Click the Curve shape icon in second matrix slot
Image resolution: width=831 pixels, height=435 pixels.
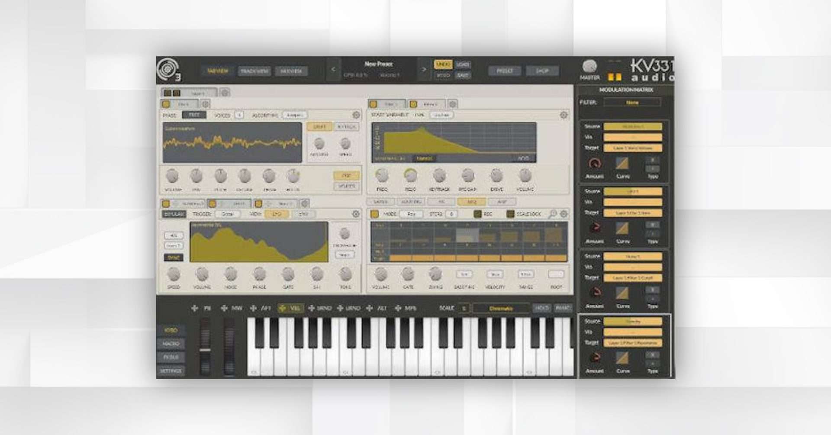tap(622, 229)
